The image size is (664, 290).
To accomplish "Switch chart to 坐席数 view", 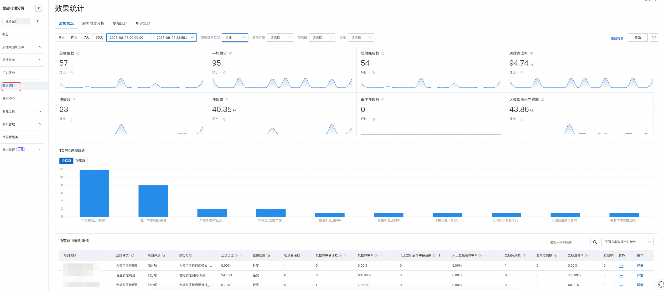I will tap(80, 161).
